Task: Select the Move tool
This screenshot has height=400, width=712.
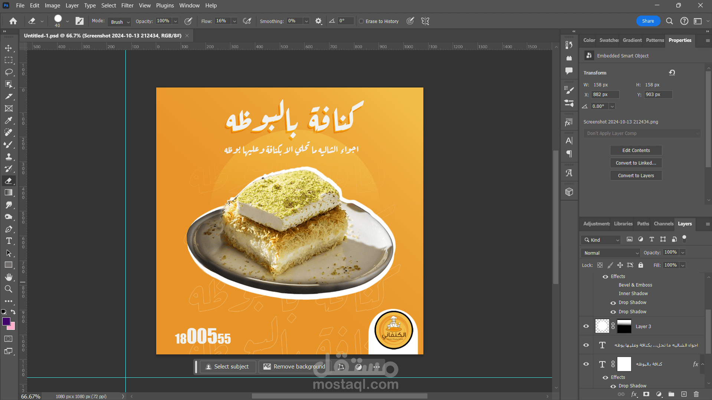Action: click(9, 48)
